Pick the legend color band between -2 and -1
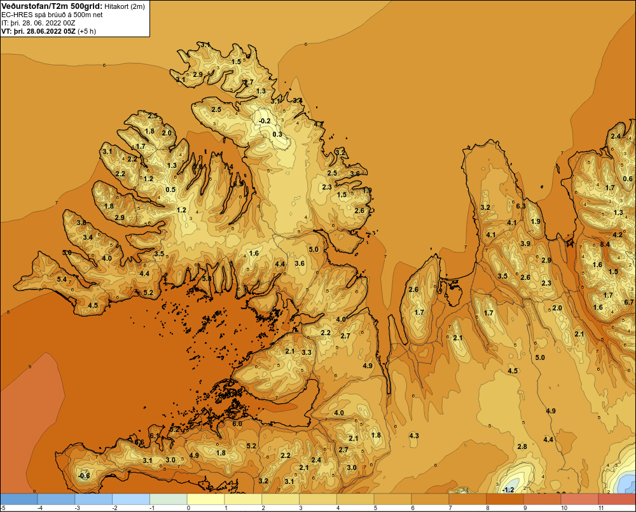 131,499
